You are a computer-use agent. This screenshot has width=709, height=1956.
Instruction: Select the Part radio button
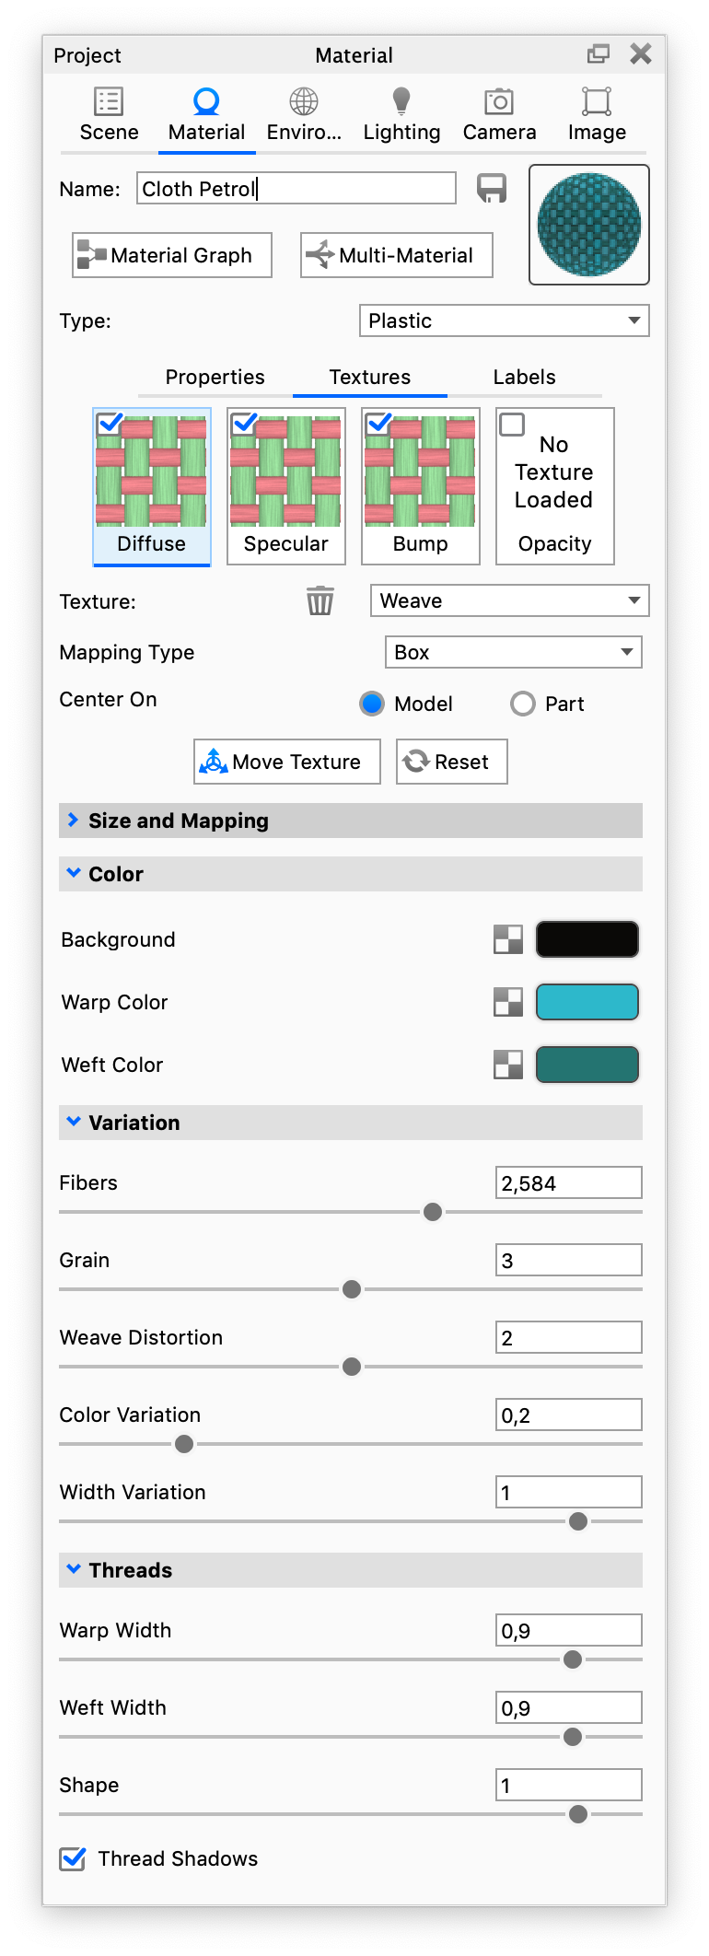pyautogui.click(x=523, y=704)
